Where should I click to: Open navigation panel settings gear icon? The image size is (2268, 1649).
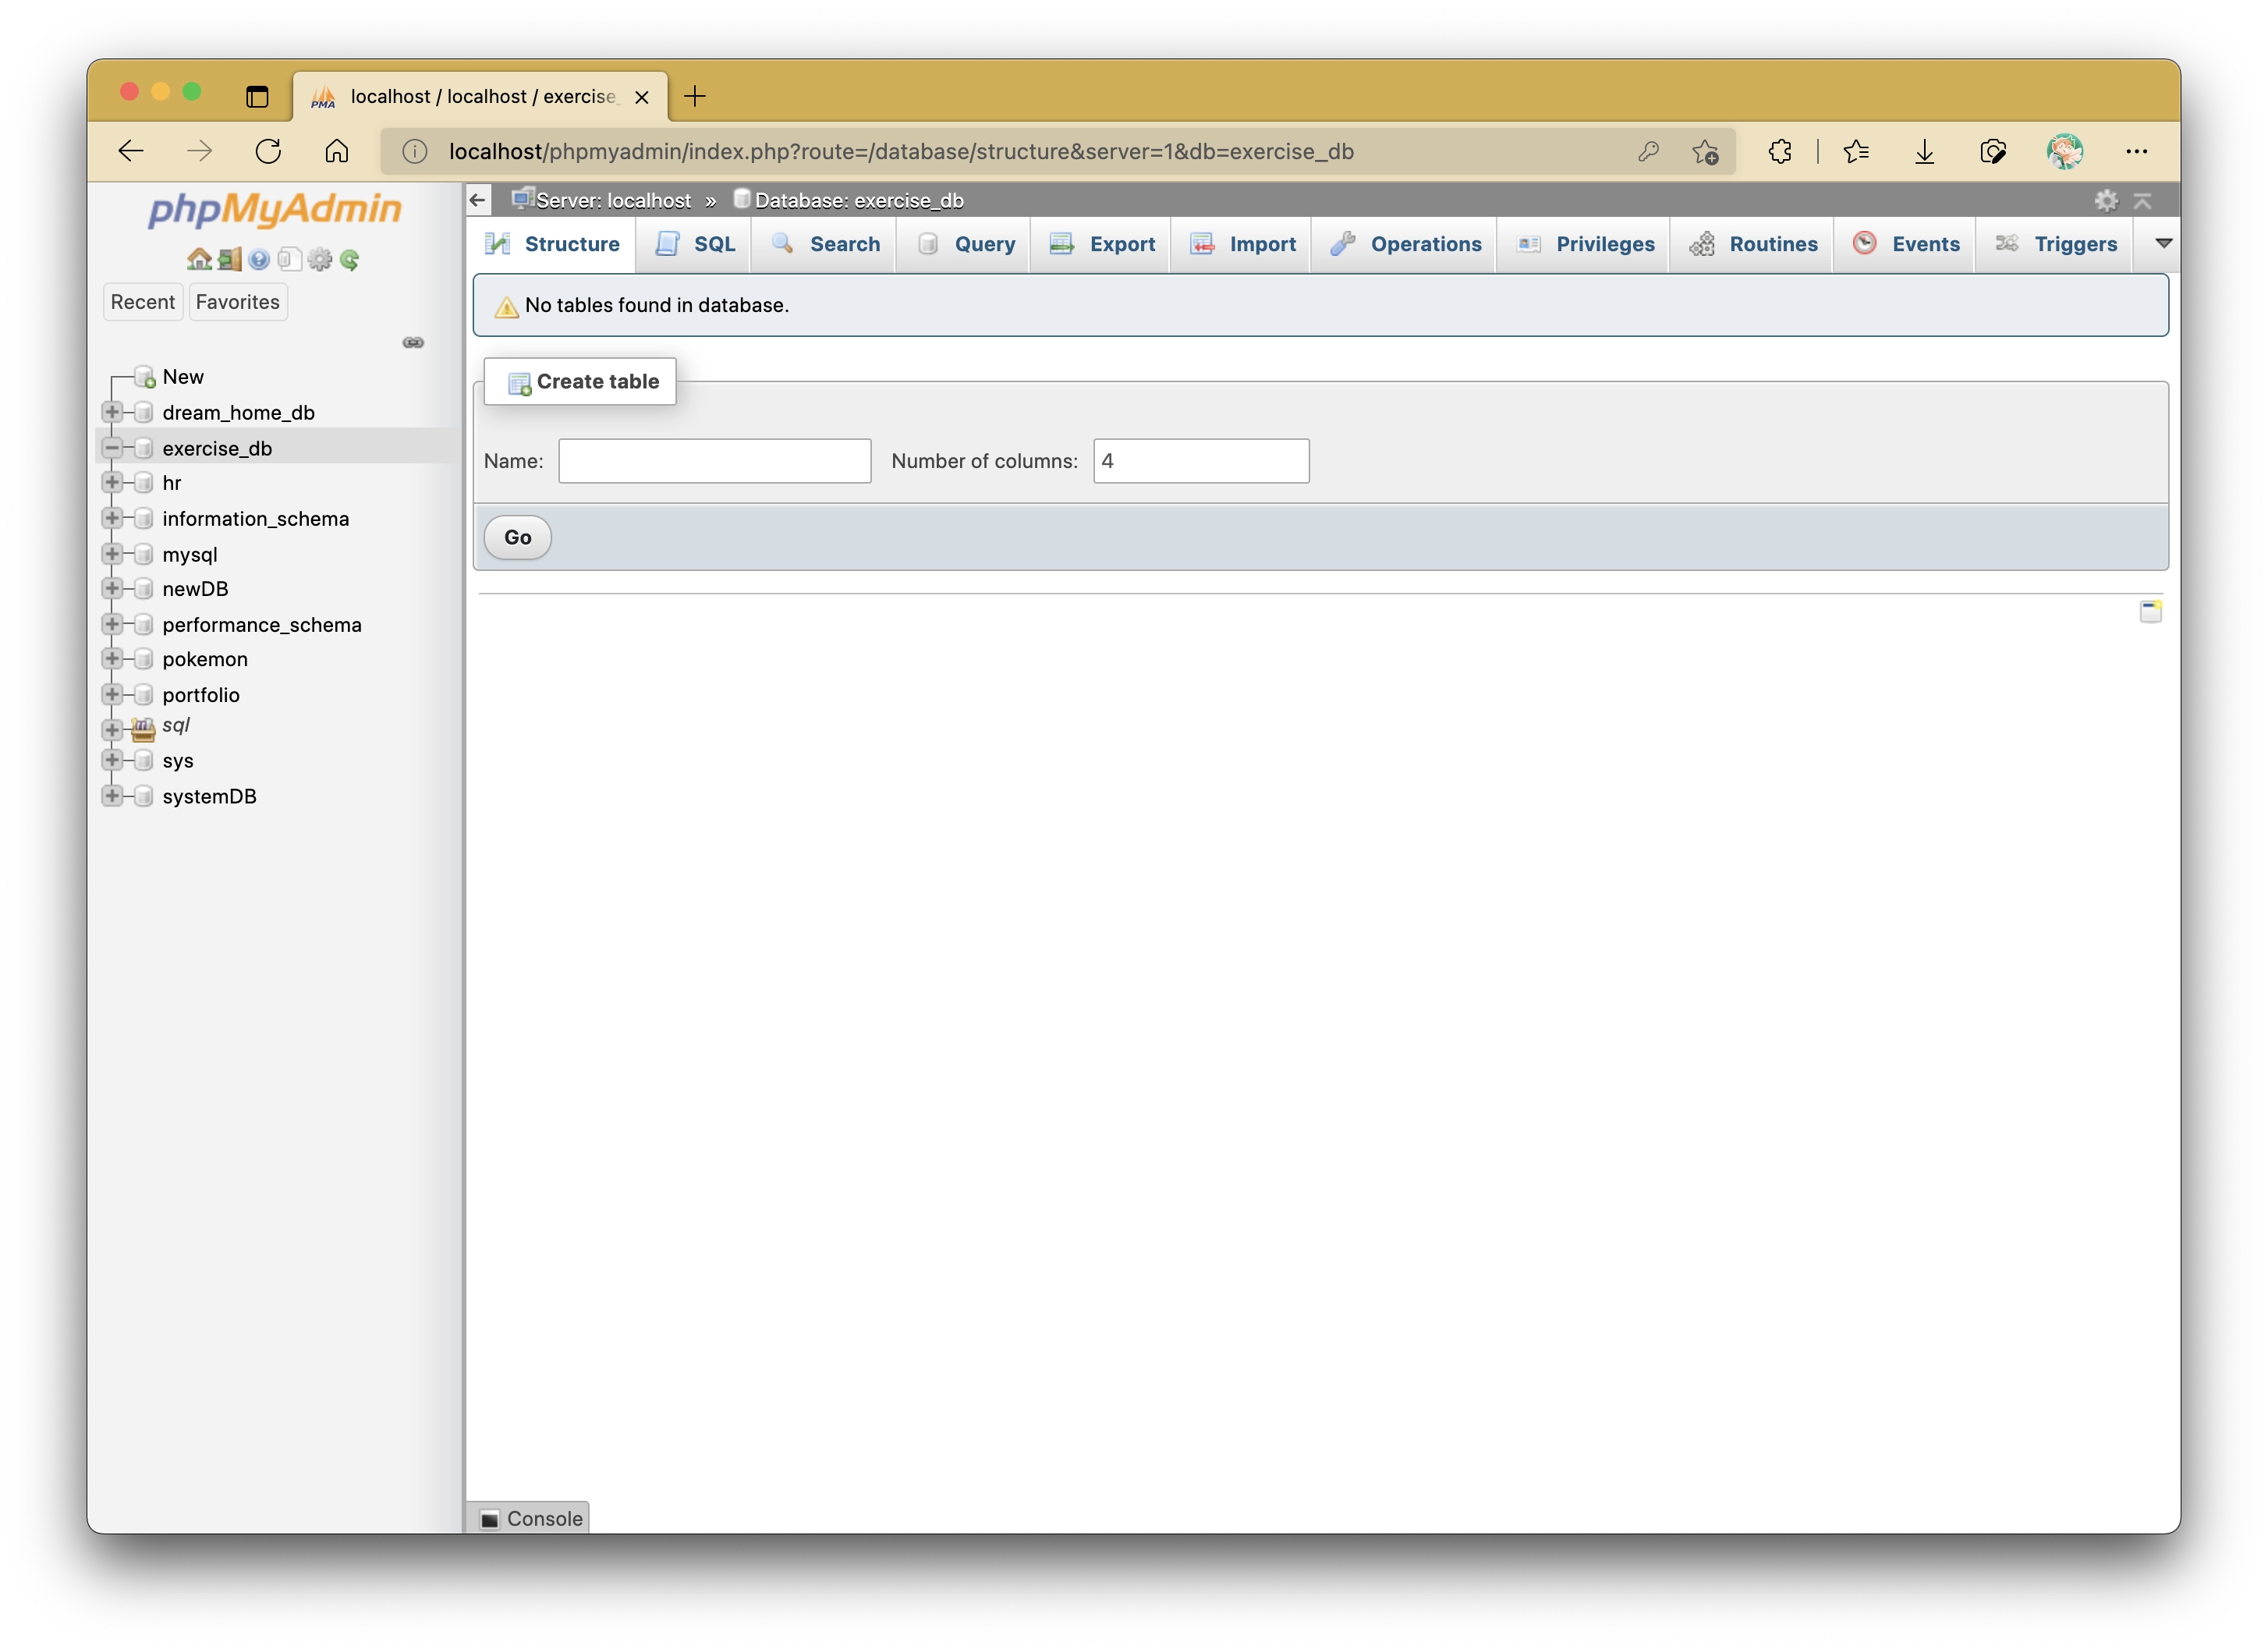319,260
